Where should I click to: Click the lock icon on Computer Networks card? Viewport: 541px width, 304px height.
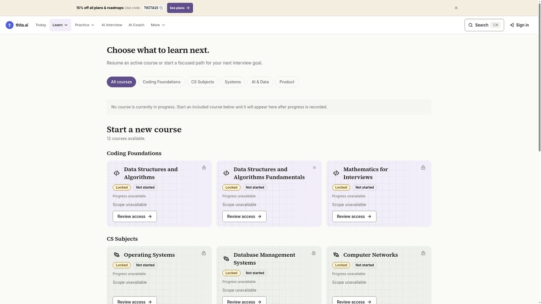tap(423, 253)
